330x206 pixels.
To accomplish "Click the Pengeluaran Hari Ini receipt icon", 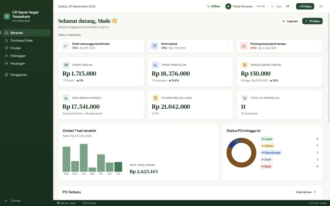I will [244, 65].
